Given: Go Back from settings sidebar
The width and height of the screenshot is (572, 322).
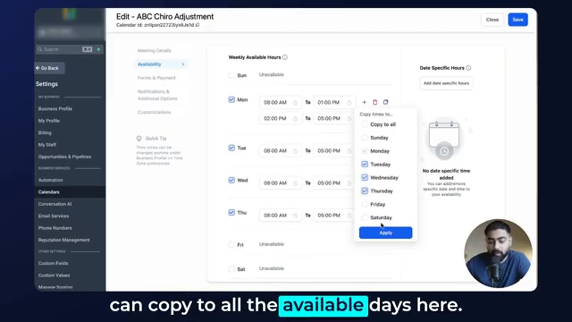Looking at the screenshot, I should [x=49, y=68].
